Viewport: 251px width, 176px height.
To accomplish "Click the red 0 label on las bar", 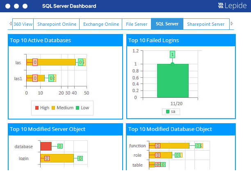I will (35, 62).
